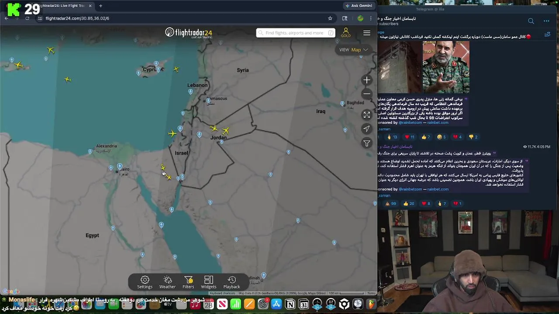Screen dimensions: 559x314
Task: Launch FL Studio from the Dock
Action: click(372, 304)
